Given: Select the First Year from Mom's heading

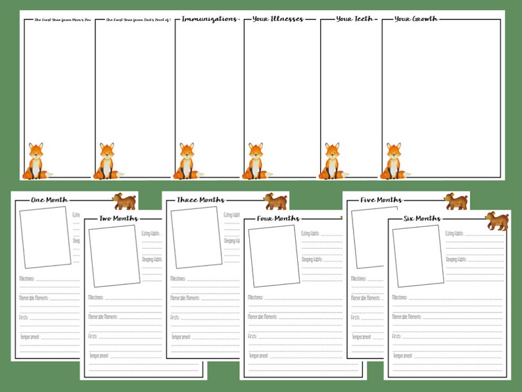Looking at the screenshot, I should [62, 20].
